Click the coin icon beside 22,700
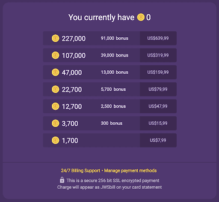 coord(55,89)
